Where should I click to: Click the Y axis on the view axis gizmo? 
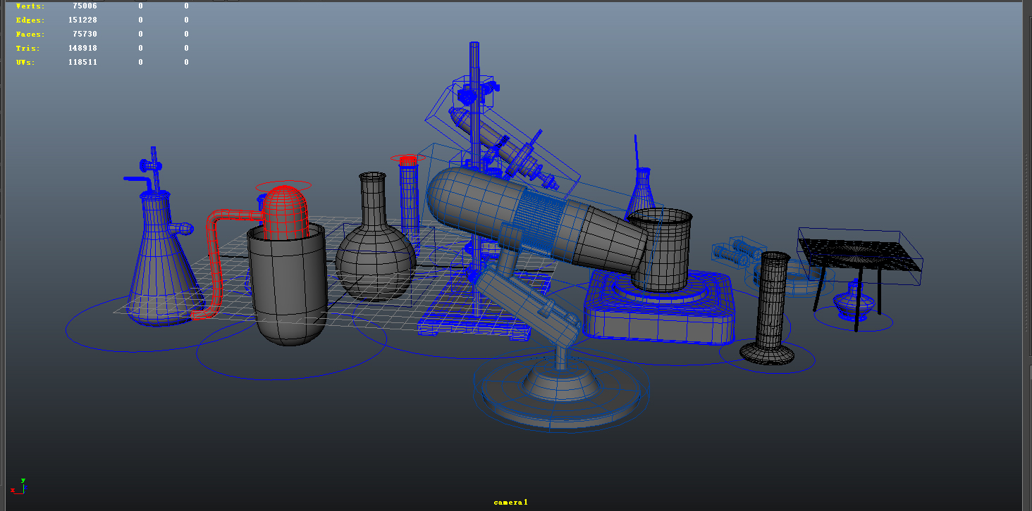click(23, 481)
